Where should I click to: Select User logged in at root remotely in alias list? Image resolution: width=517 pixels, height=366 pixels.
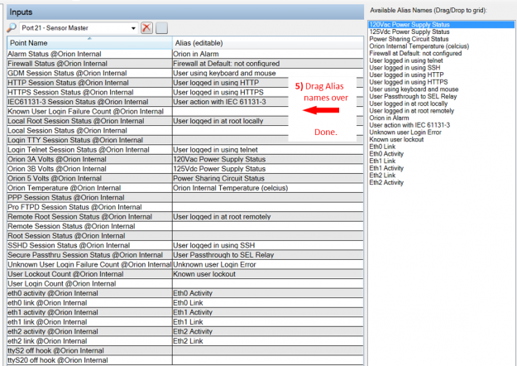point(411,111)
